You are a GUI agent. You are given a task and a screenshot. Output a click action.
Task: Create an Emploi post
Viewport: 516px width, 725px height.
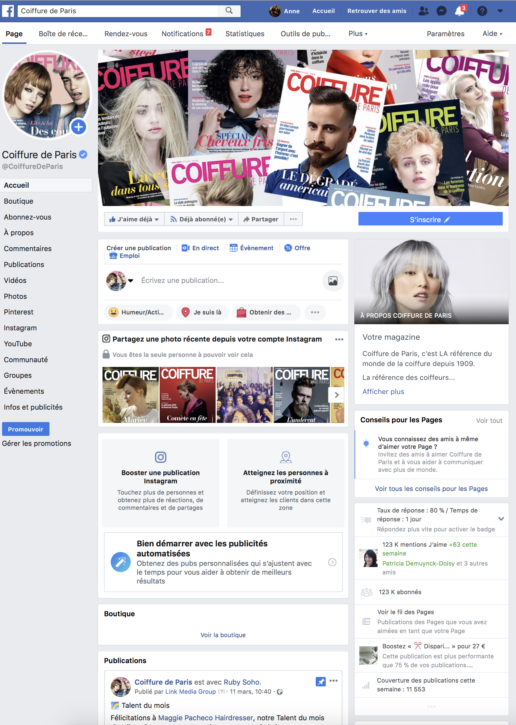point(125,256)
